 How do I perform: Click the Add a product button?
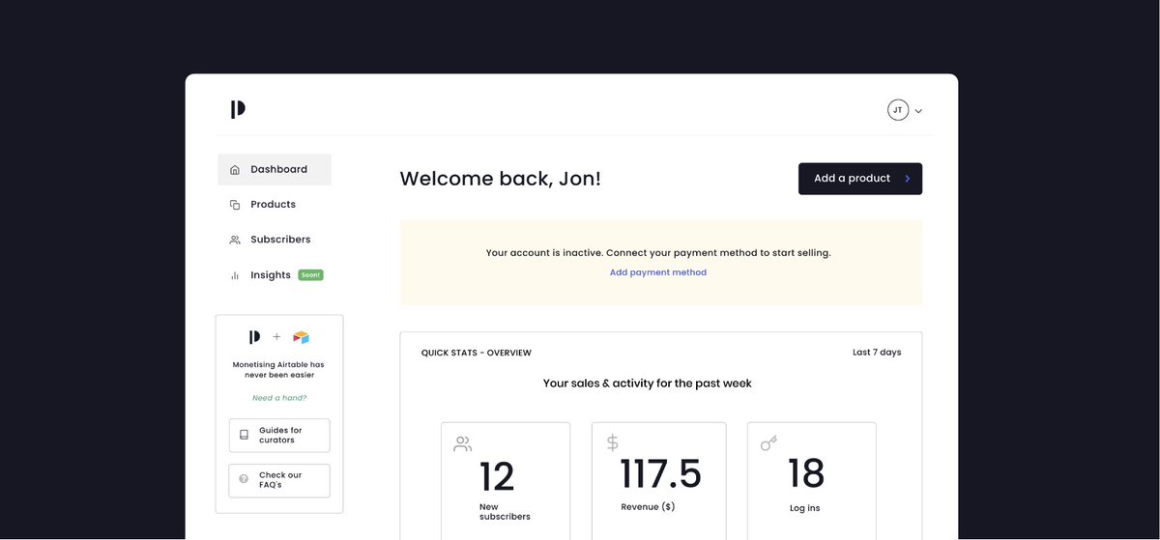pos(860,179)
